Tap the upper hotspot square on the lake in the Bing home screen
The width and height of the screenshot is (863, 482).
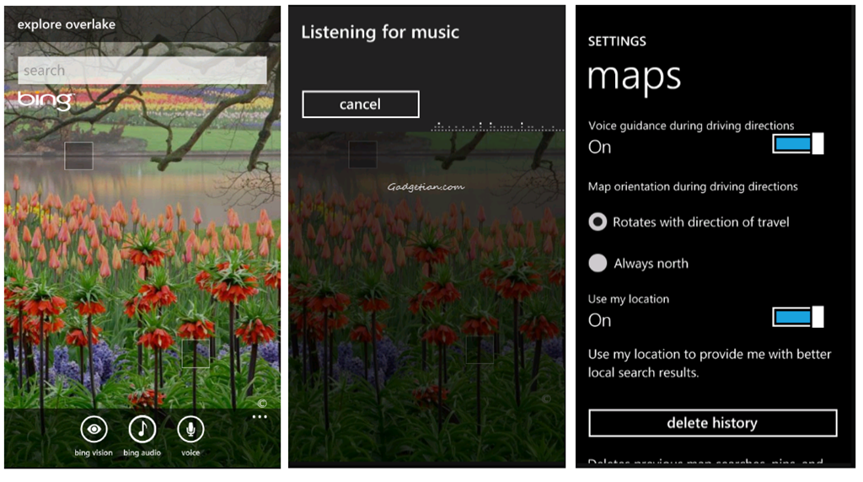pyautogui.click(x=78, y=156)
